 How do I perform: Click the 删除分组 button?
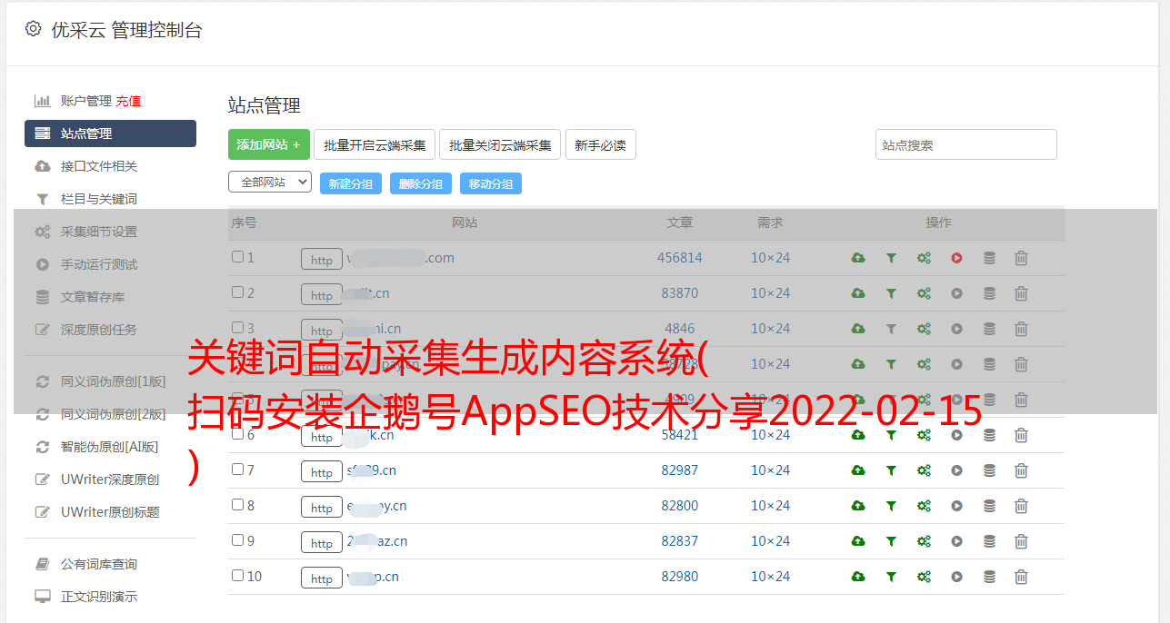click(x=421, y=183)
